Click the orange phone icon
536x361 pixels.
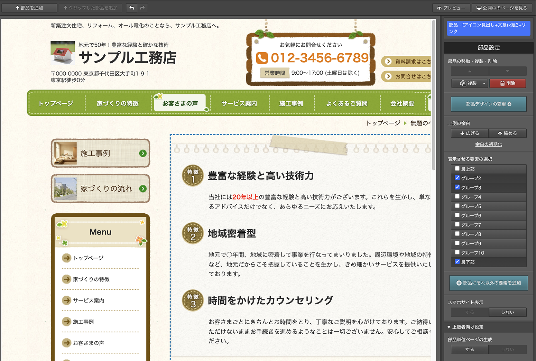coord(262,58)
